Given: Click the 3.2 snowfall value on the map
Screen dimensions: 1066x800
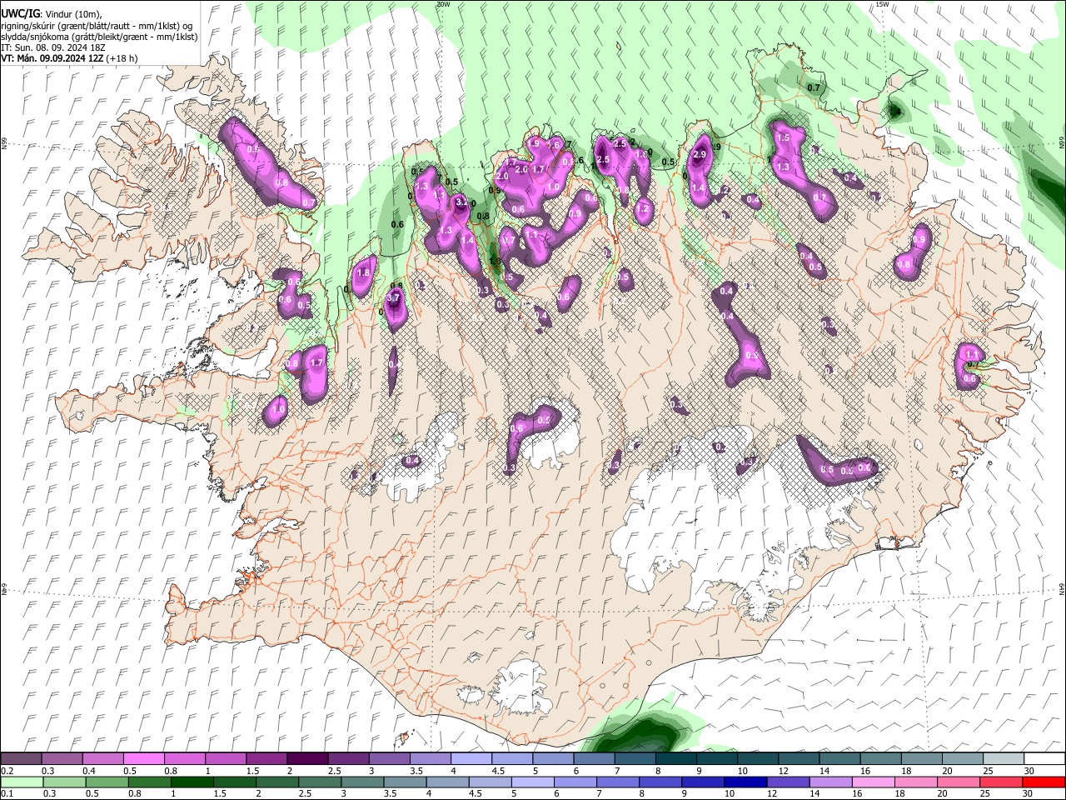Looking at the screenshot, I should click(462, 202).
